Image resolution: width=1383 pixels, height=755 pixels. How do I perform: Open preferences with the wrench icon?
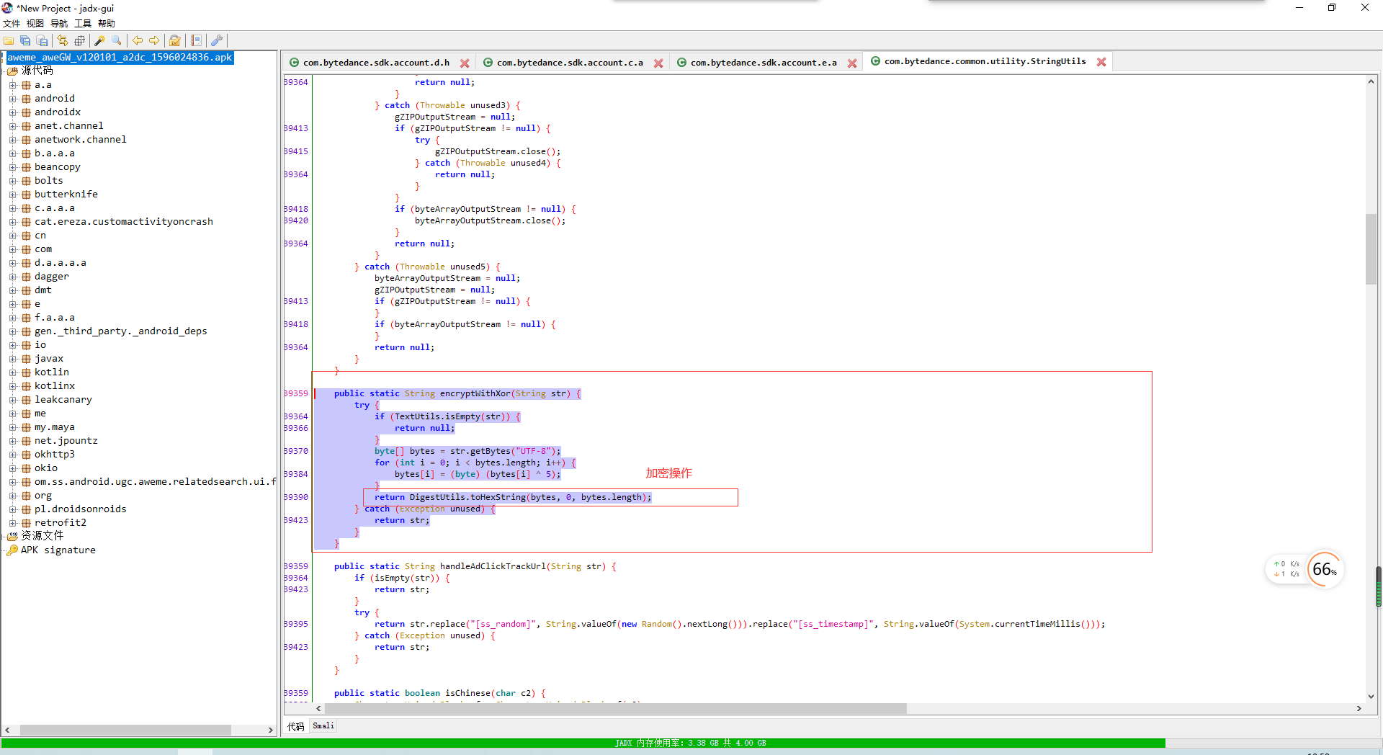click(217, 41)
